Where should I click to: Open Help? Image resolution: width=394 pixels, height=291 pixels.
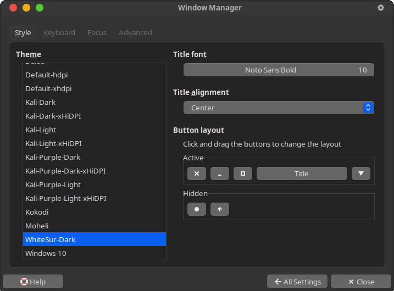pyautogui.click(x=33, y=282)
